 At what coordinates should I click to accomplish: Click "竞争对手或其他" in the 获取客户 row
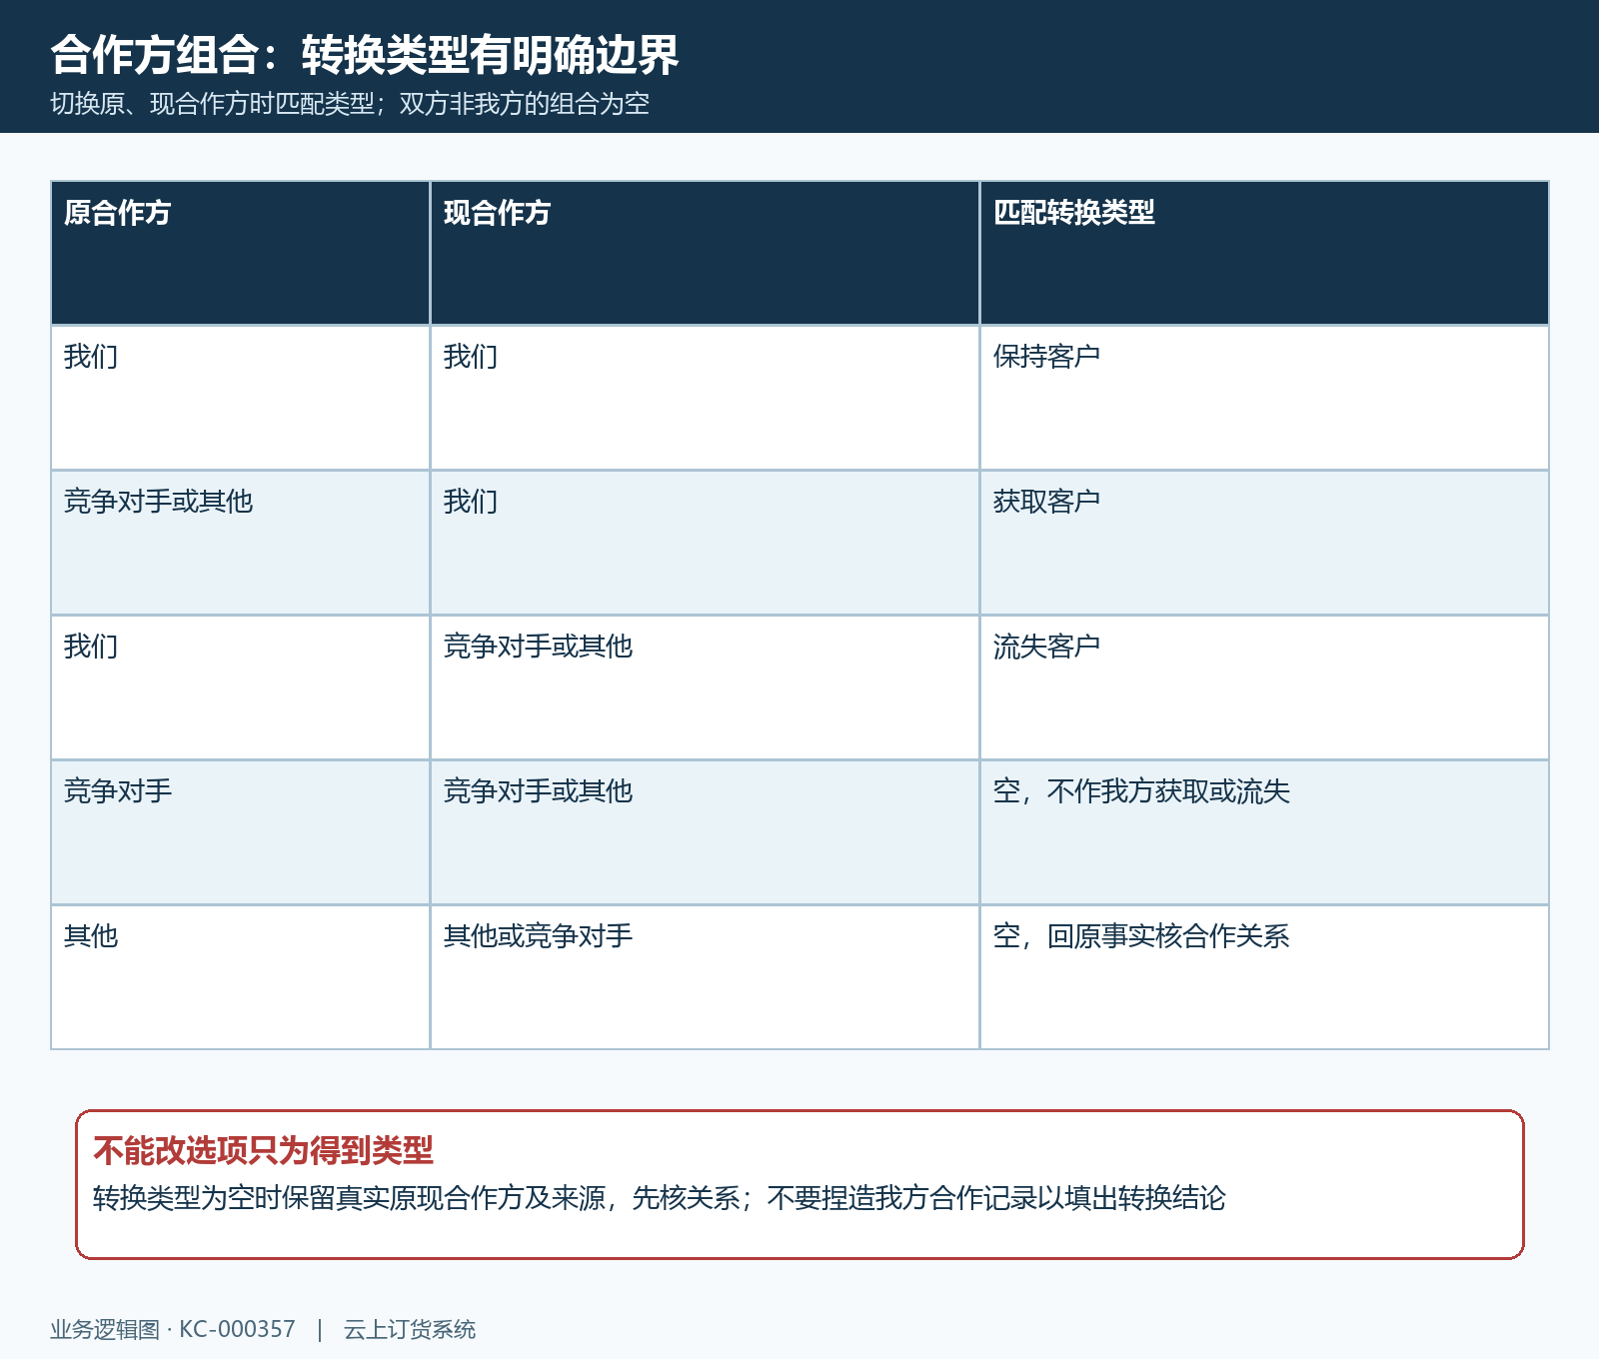(240, 543)
